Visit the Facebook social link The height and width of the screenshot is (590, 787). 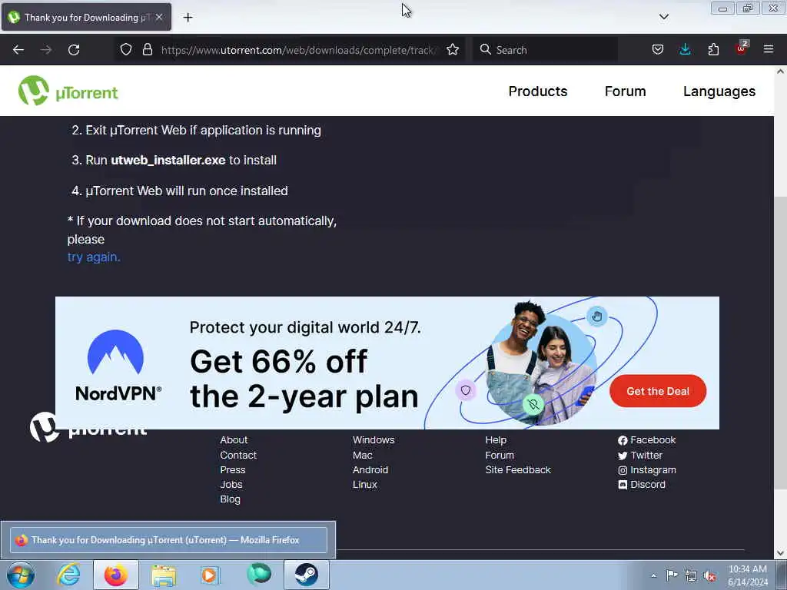pyautogui.click(x=647, y=440)
